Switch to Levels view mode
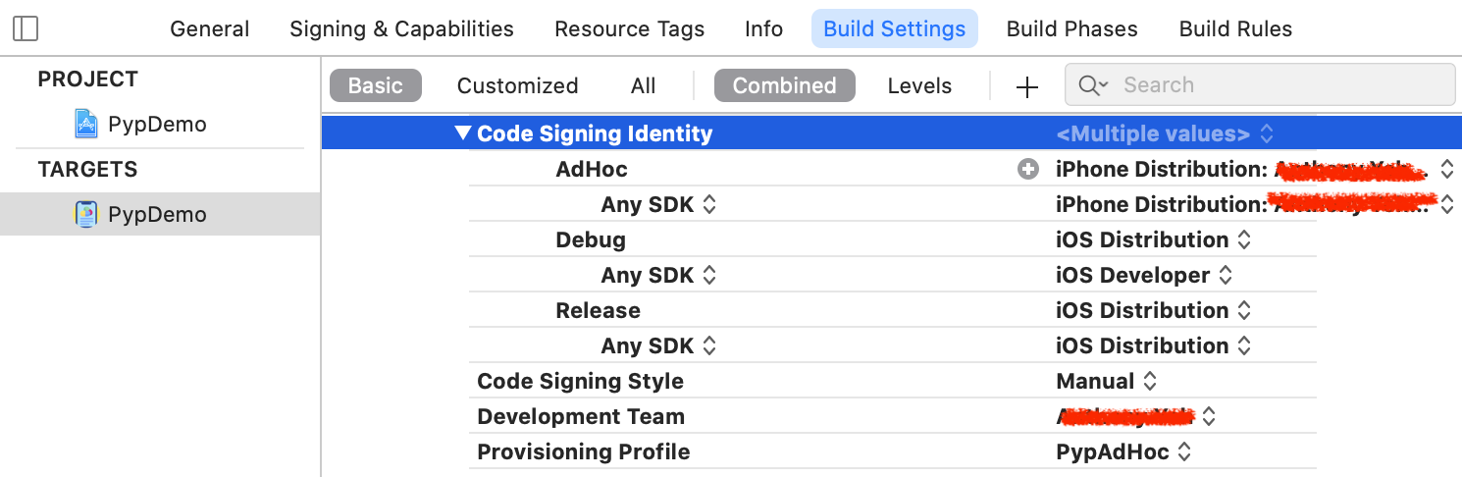 (919, 85)
